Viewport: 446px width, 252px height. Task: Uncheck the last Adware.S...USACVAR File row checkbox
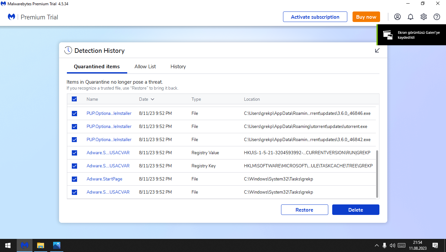coord(74,192)
